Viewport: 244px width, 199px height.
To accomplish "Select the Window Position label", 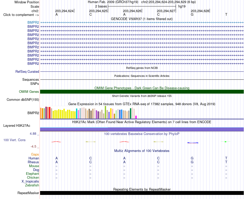I will coord(27,2).
